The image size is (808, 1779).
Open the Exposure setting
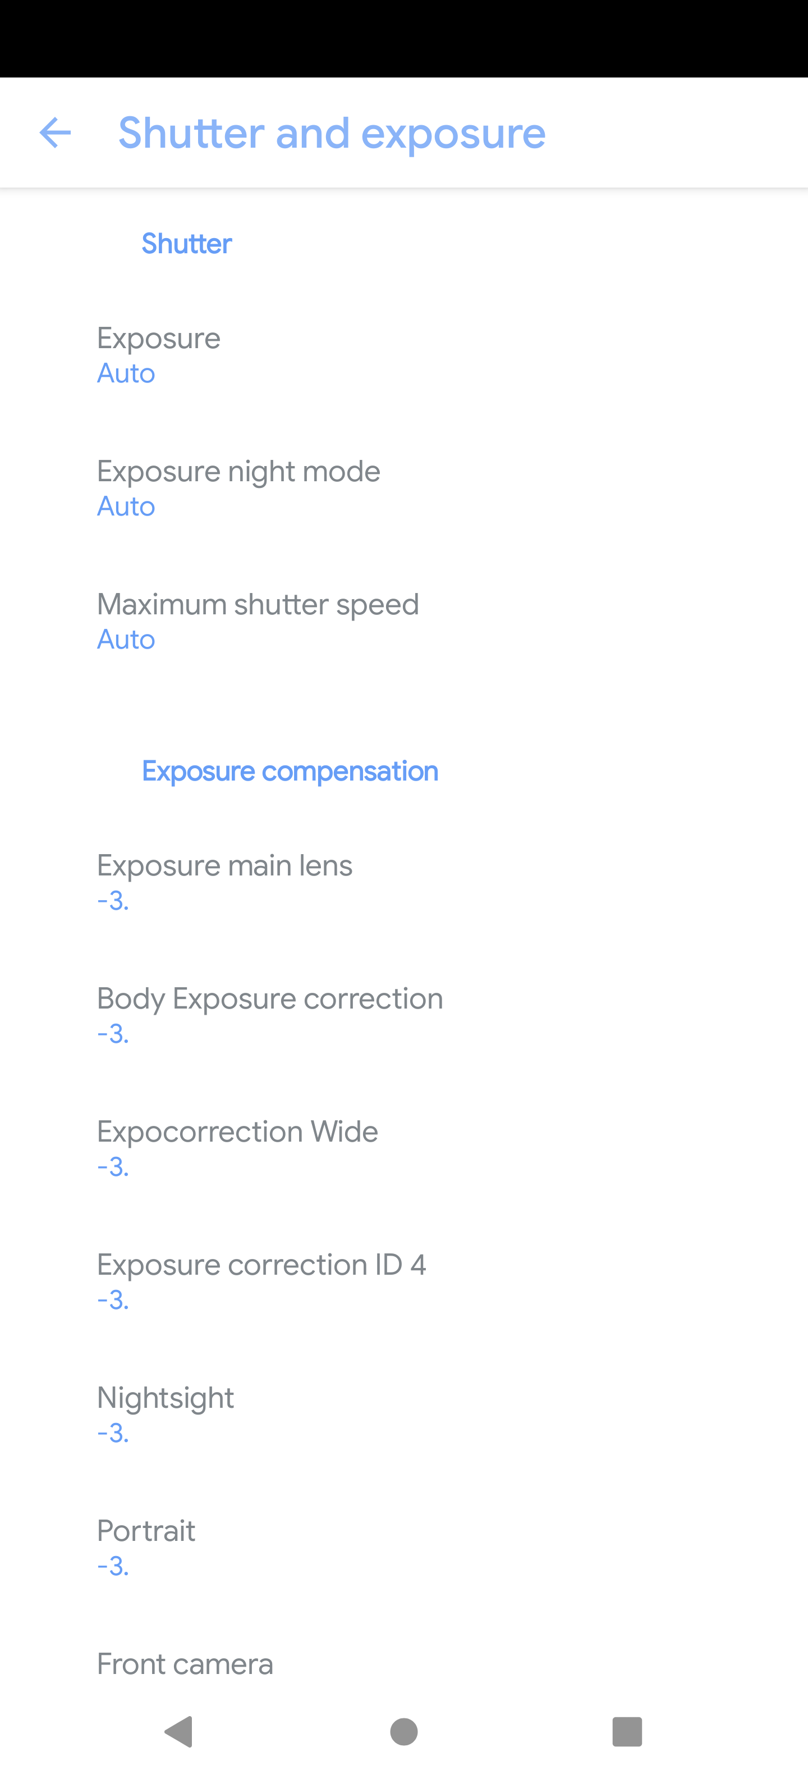click(403, 355)
